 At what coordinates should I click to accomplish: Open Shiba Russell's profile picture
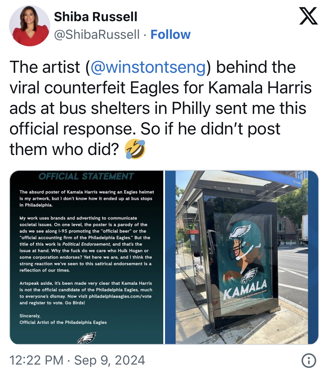29,26
